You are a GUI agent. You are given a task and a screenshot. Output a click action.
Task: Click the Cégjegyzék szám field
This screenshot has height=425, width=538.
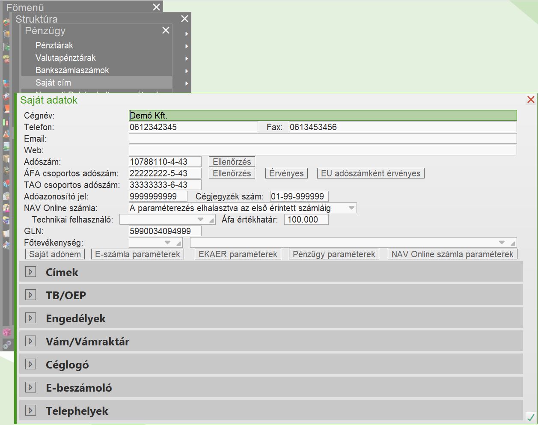299,196
